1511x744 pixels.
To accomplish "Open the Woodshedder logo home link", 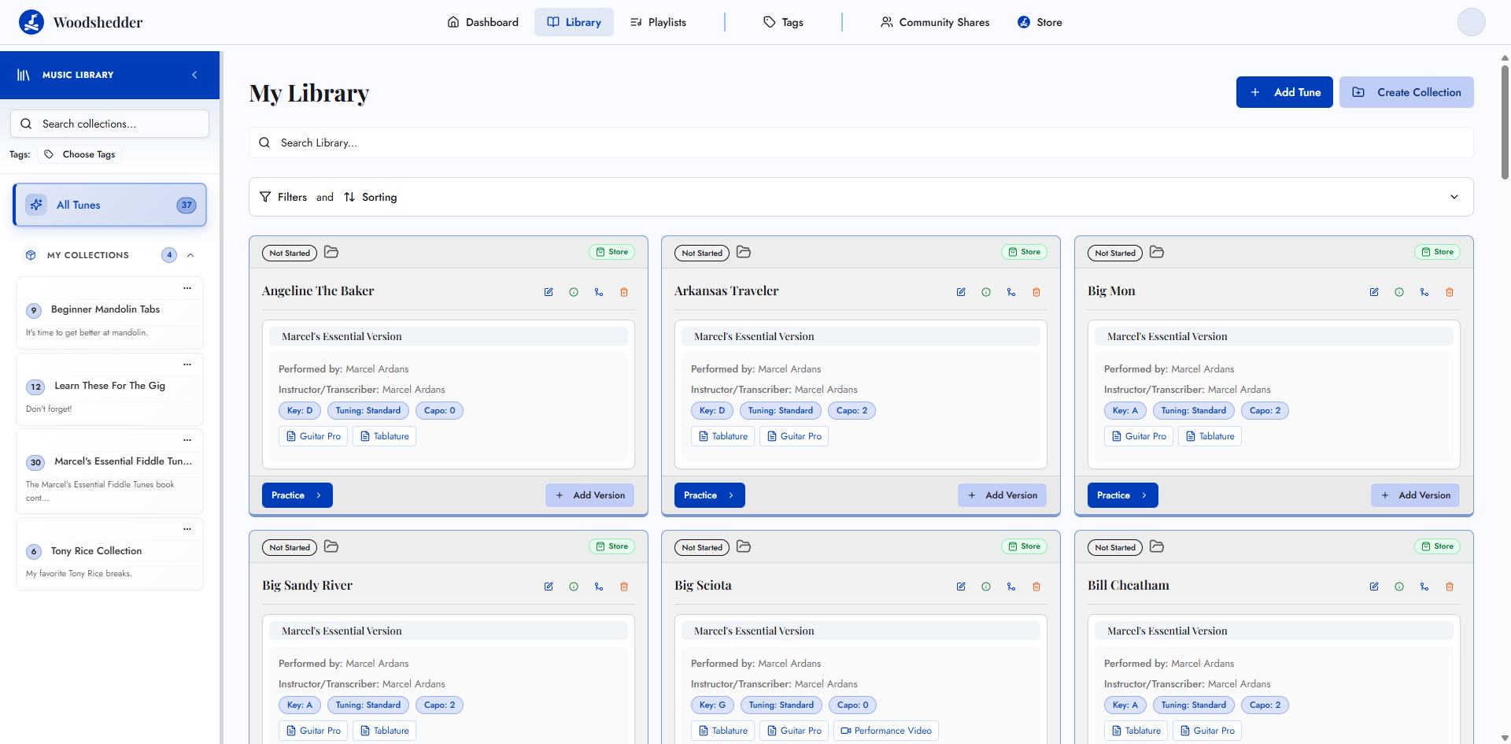I will (x=81, y=22).
